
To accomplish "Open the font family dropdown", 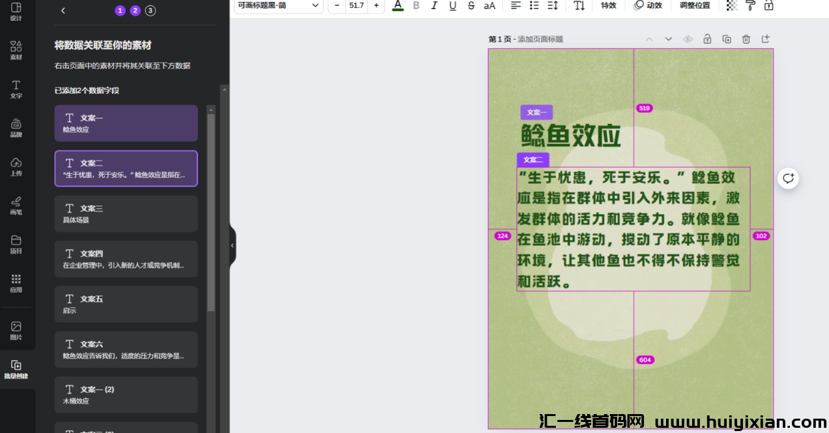I will click(x=278, y=7).
